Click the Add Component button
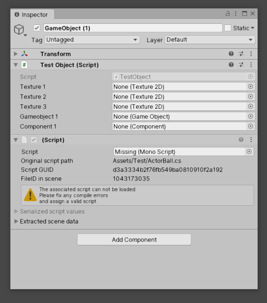Viewport: 267px width, 303px height. (x=134, y=239)
